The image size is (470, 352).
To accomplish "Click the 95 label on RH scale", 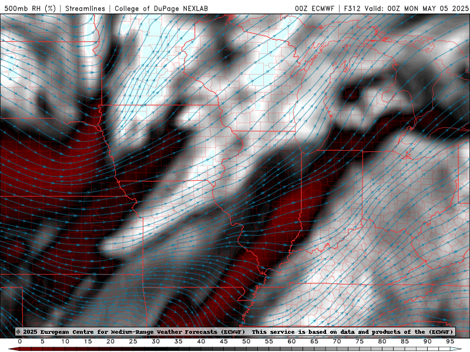I will (450, 341).
